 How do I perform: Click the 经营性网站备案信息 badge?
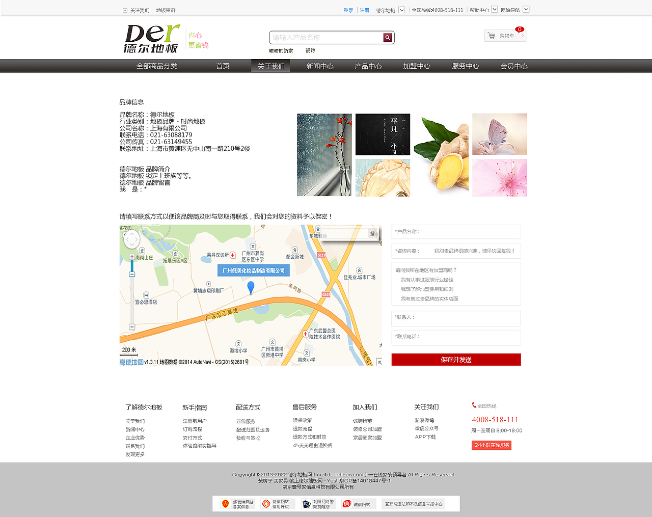pyautogui.click(x=237, y=504)
